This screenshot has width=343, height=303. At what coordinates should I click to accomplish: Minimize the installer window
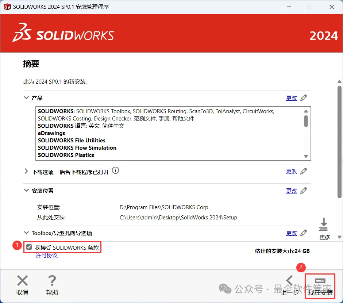click(289, 7)
